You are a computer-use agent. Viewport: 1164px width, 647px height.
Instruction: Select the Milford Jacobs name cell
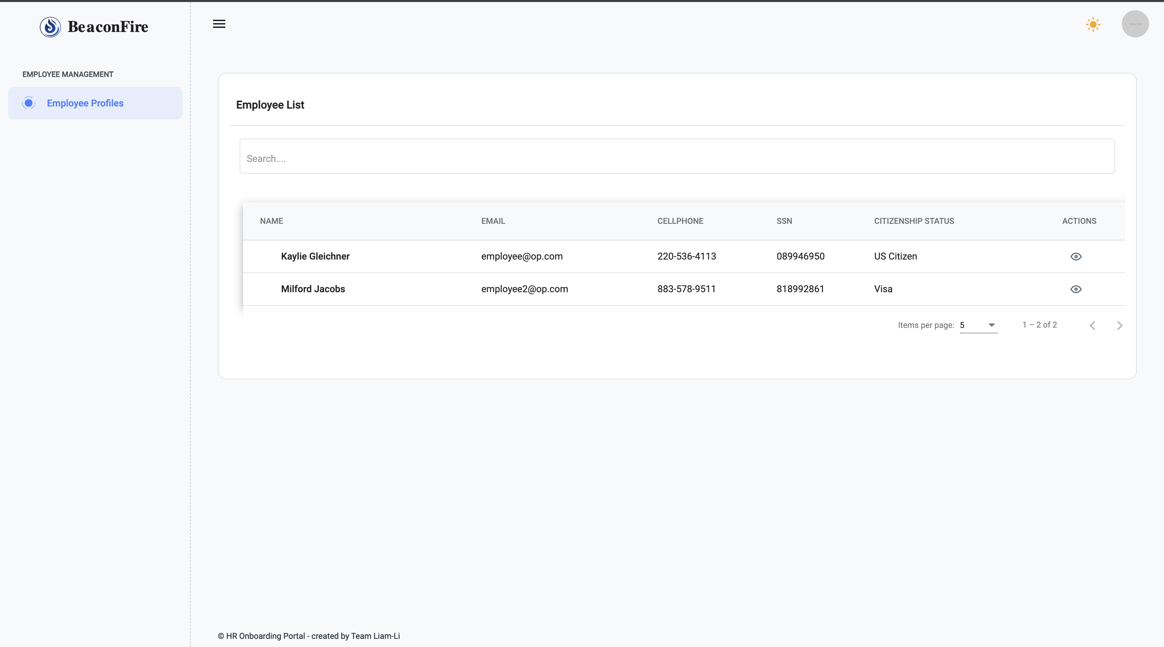313,289
